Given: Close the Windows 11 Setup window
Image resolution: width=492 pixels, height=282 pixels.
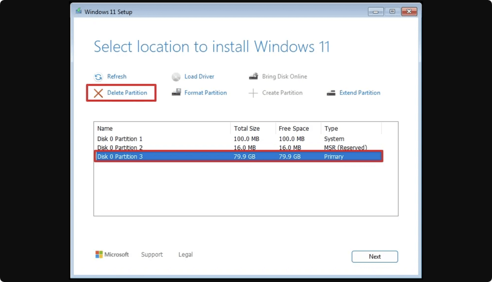Looking at the screenshot, I should (x=409, y=12).
